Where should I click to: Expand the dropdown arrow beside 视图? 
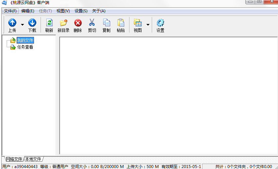click(x=148, y=25)
